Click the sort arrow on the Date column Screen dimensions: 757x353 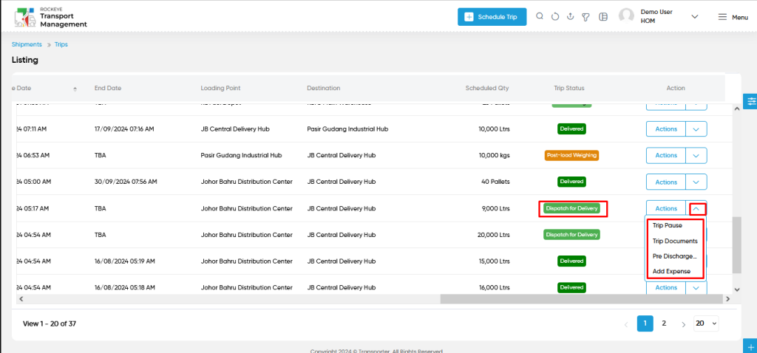pos(75,89)
